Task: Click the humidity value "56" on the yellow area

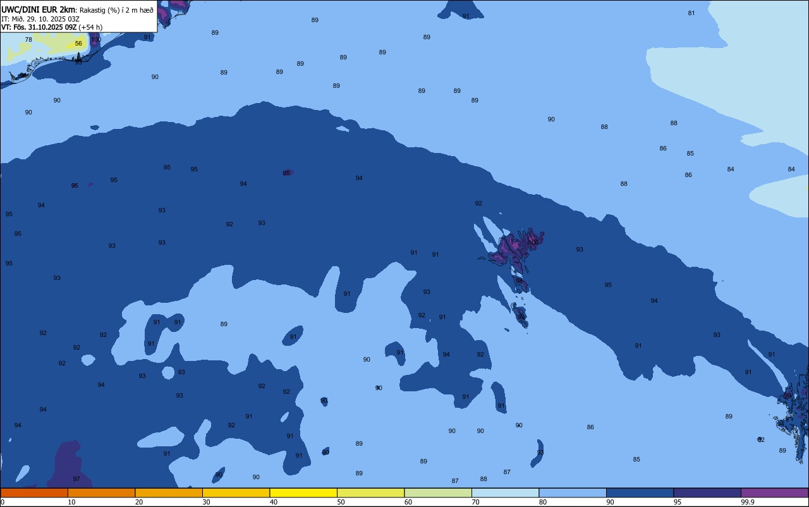Action: point(78,44)
